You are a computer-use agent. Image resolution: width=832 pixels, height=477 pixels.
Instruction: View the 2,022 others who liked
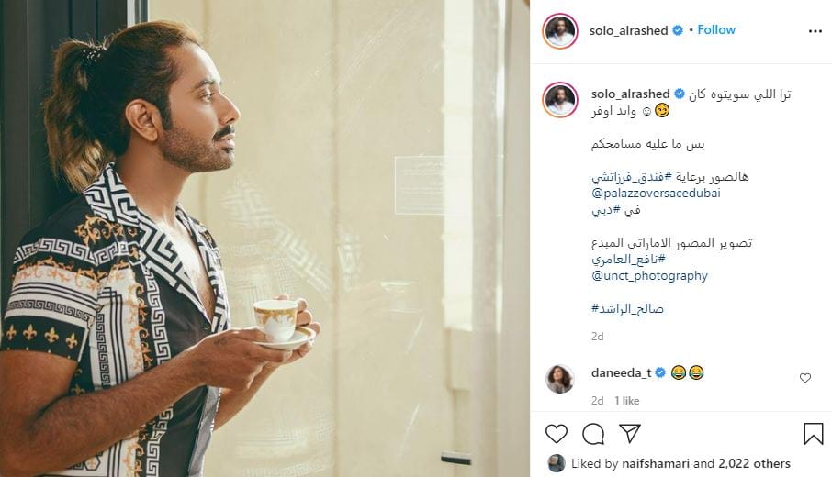pos(754,464)
